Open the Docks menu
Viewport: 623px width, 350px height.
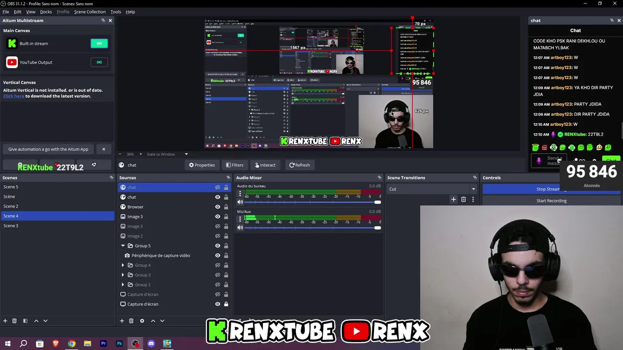coord(46,12)
